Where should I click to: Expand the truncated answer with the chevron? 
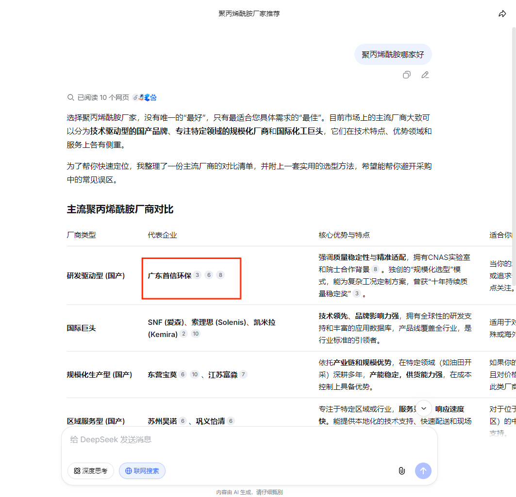coord(423,408)
